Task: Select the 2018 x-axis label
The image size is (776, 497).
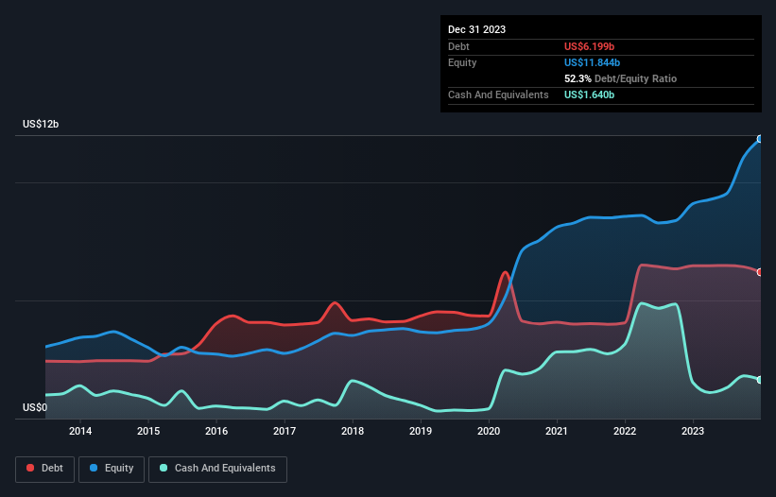Action: click(353, 431)
